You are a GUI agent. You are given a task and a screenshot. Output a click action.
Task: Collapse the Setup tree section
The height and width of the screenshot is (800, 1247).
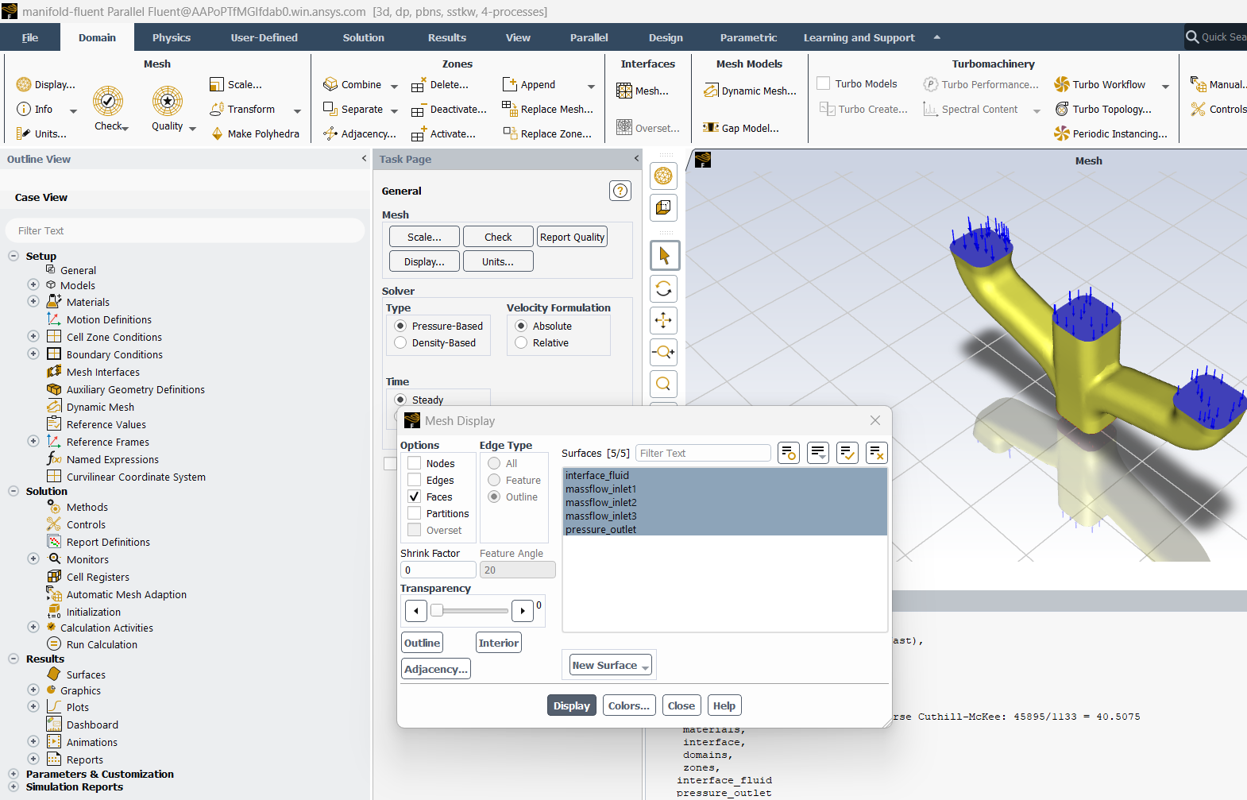pyautogui.click(x=14, y=256)
